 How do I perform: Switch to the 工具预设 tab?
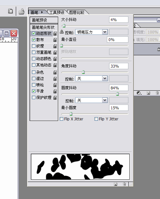(57, 12)
